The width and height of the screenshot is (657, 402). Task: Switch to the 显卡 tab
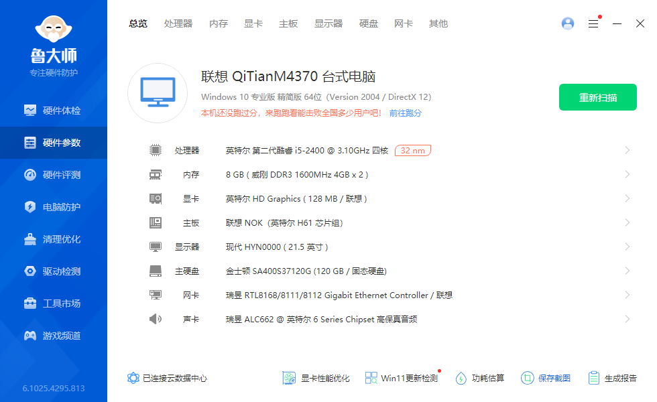coord(253,23)
